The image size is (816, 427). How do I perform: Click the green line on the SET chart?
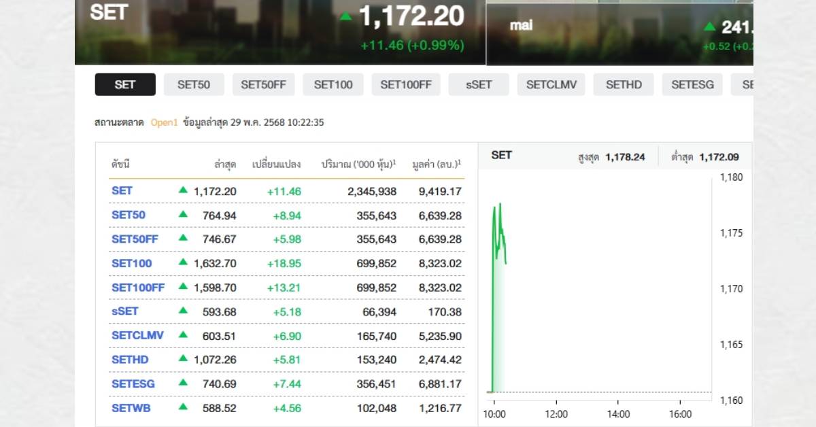pyautogui.click(x=500, y=231)
